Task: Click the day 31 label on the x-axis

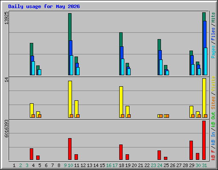Action: [204, 165]
